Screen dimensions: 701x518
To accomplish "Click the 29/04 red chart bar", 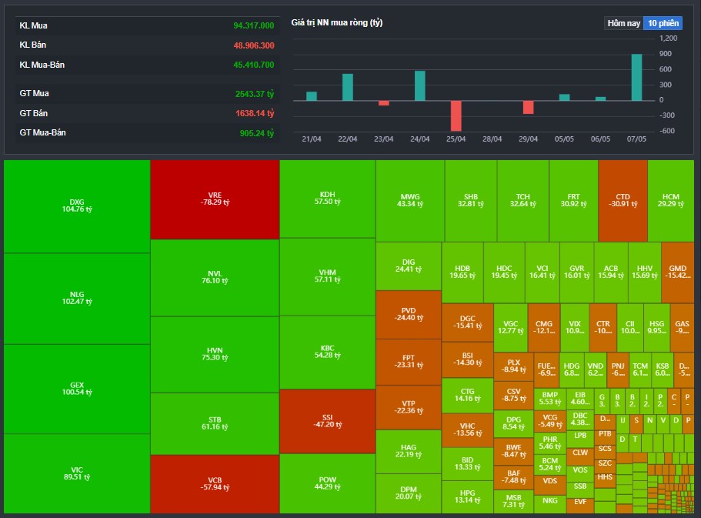I will pyautogui.click(x=529, y=107).
